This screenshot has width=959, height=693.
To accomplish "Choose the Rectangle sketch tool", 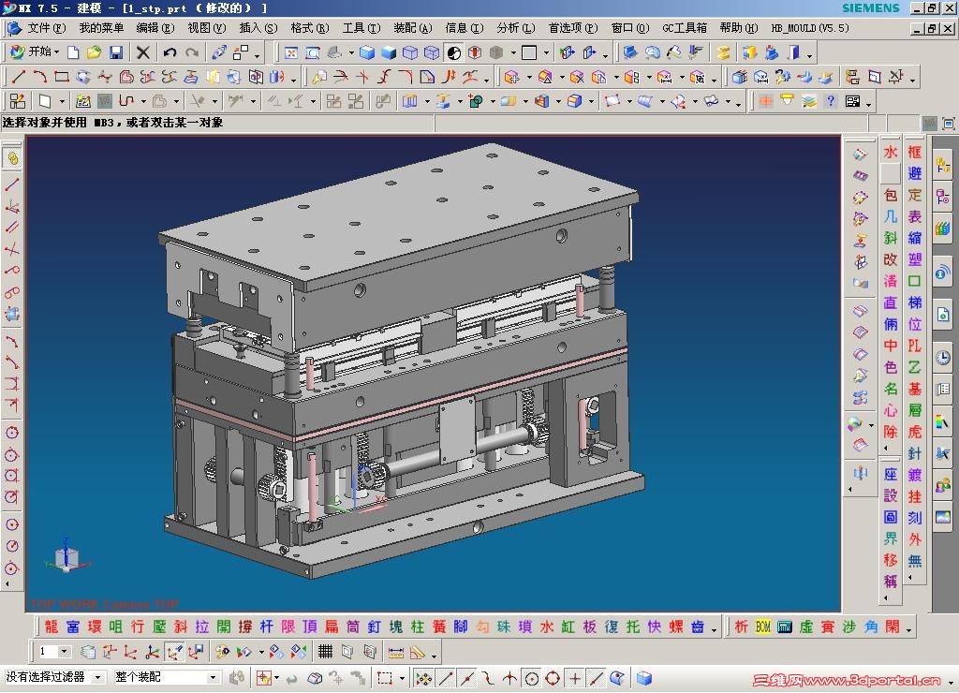I will coord(62,77).
